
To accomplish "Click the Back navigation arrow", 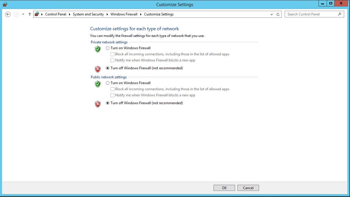I will pos(8,14).
